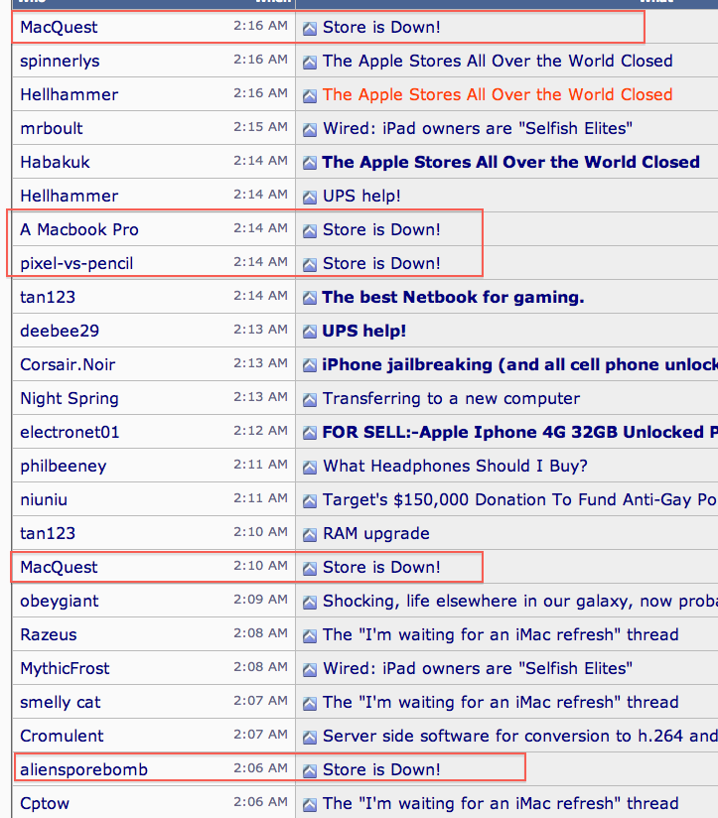Open Shocking, life elsewhere in galaxy thread
Screen dimensions: 718x818
tap(520, 602)
